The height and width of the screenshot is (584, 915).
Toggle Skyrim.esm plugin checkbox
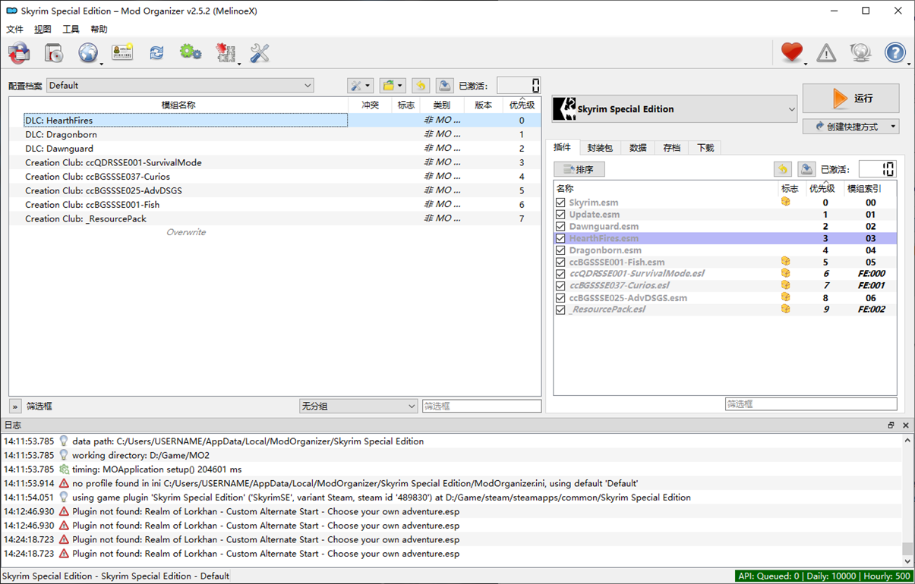tap(560, 203)
